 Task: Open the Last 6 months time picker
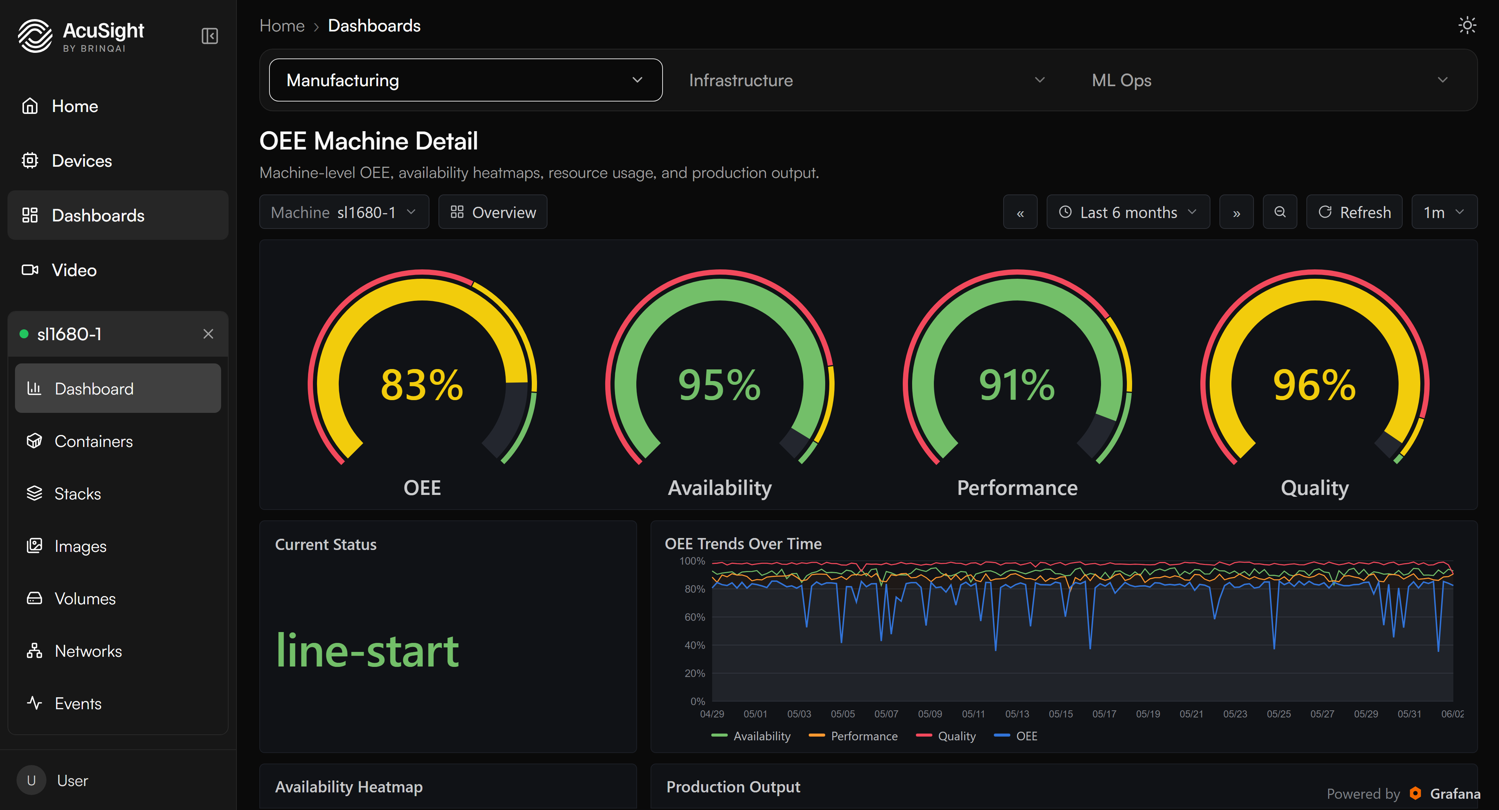(x=1128, y=212)
